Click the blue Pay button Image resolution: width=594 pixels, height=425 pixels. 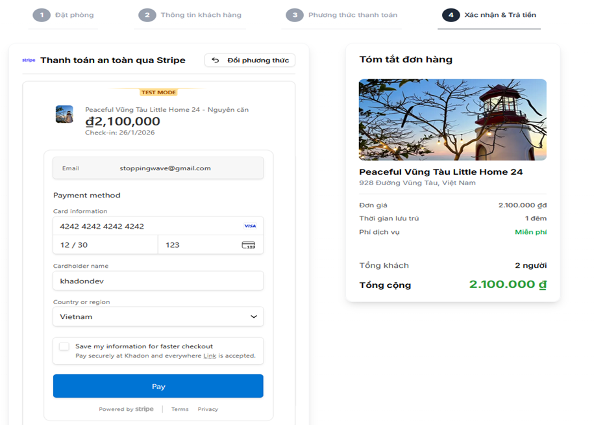158,386
